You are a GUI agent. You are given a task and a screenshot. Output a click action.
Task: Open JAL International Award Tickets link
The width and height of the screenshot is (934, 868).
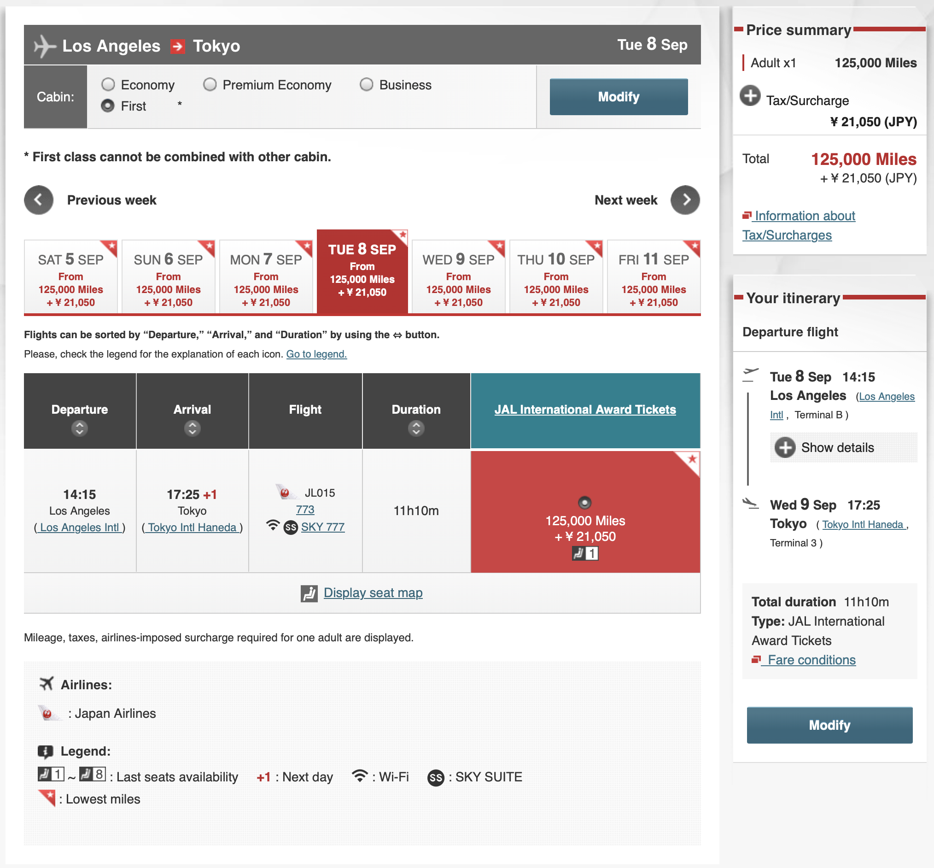(585, 410)
